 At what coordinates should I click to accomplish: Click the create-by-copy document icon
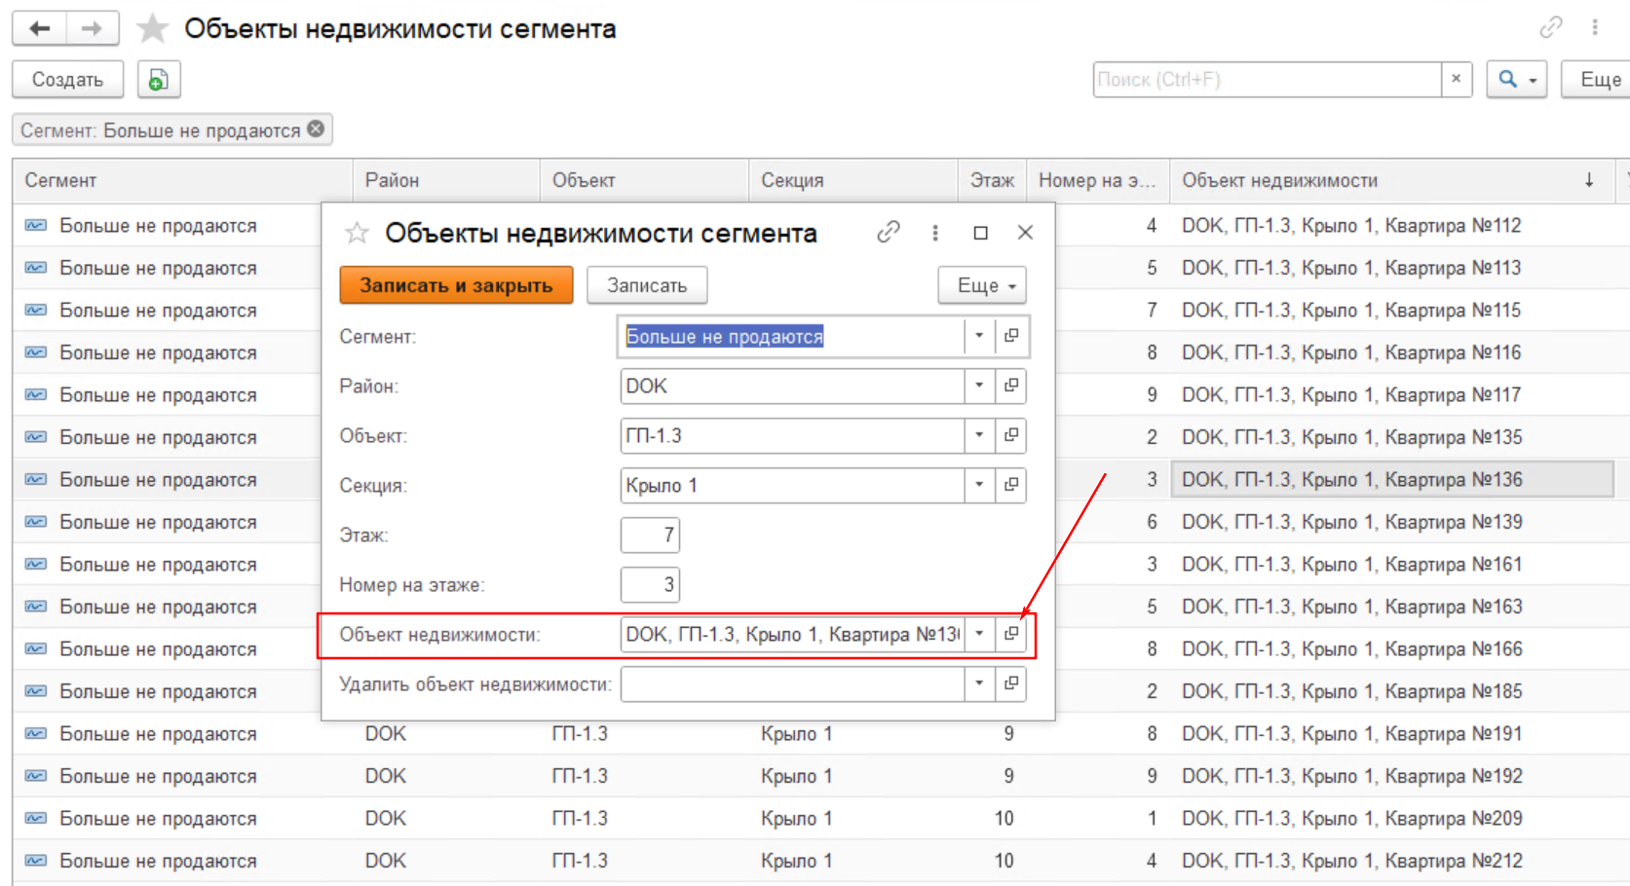click(x=158, y=80)
